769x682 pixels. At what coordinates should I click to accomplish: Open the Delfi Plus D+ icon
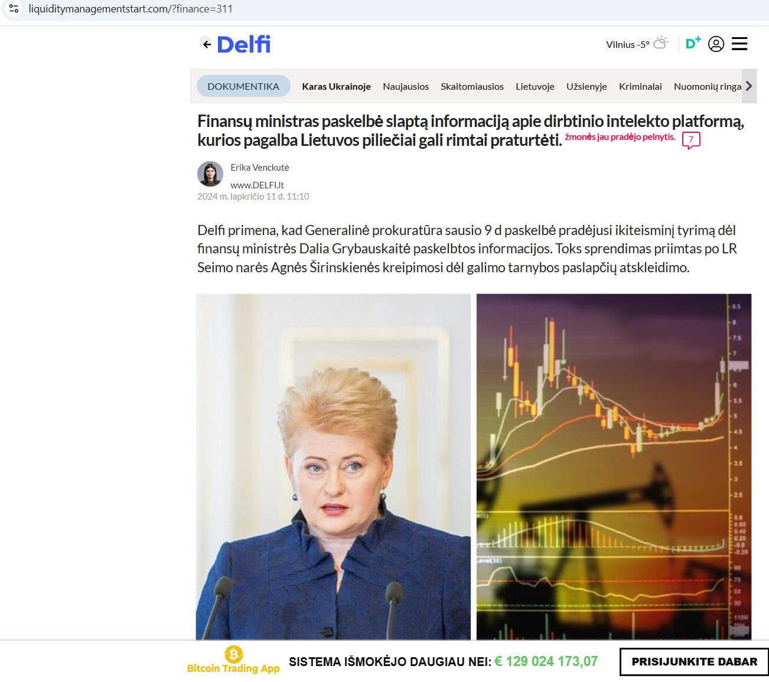coord(693,43)
